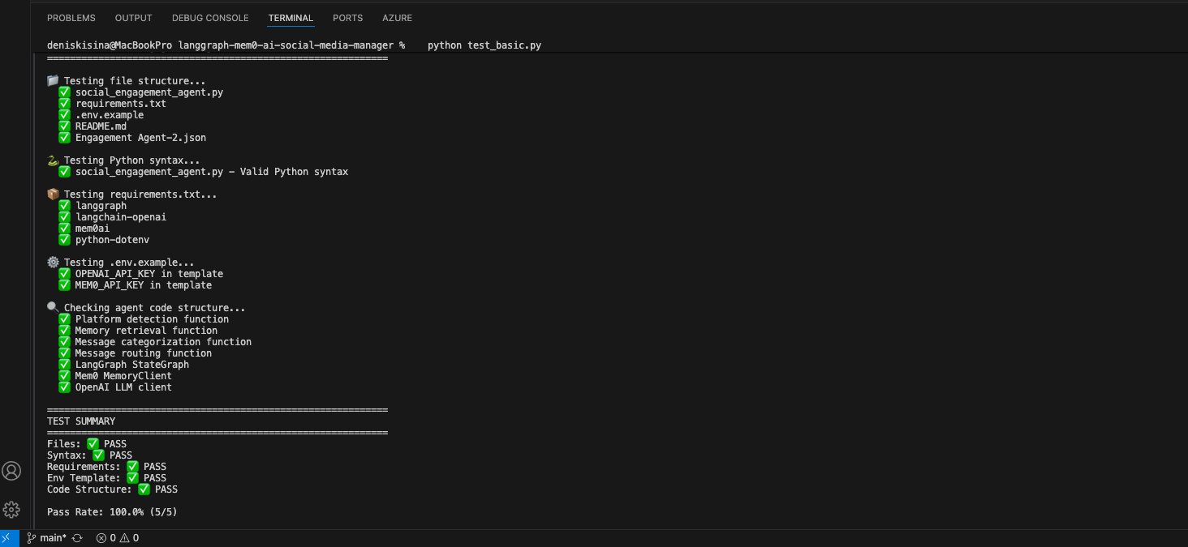Click the Engagement Agent-2.json entry in the output

(140, 137)
